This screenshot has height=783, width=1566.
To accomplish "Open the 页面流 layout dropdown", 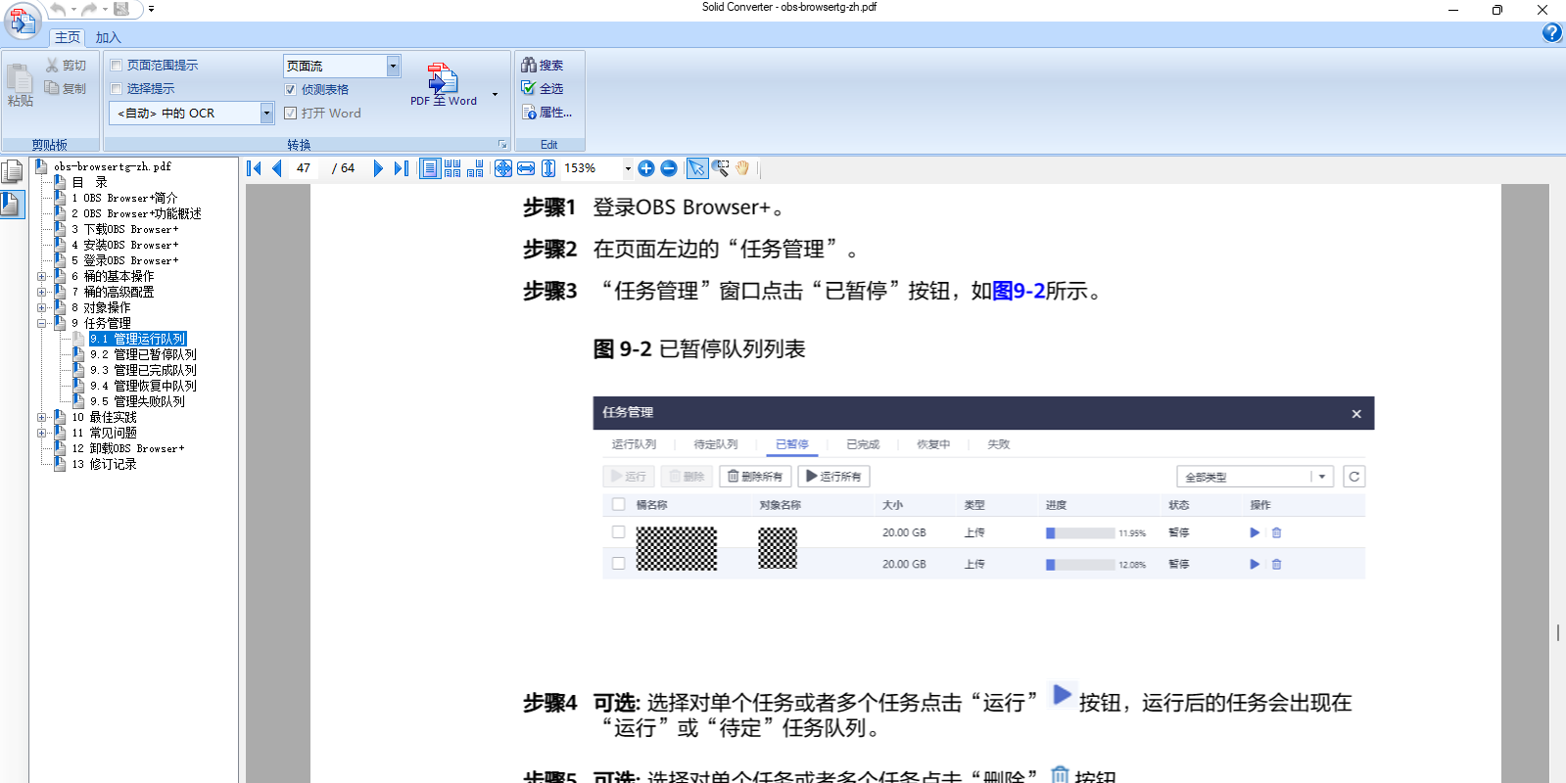I will [x=393, y=66].
